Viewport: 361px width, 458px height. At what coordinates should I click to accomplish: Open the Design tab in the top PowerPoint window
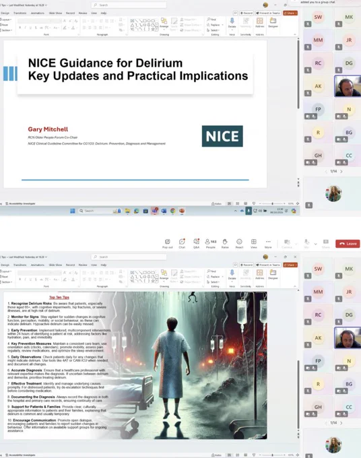(5, 13)
